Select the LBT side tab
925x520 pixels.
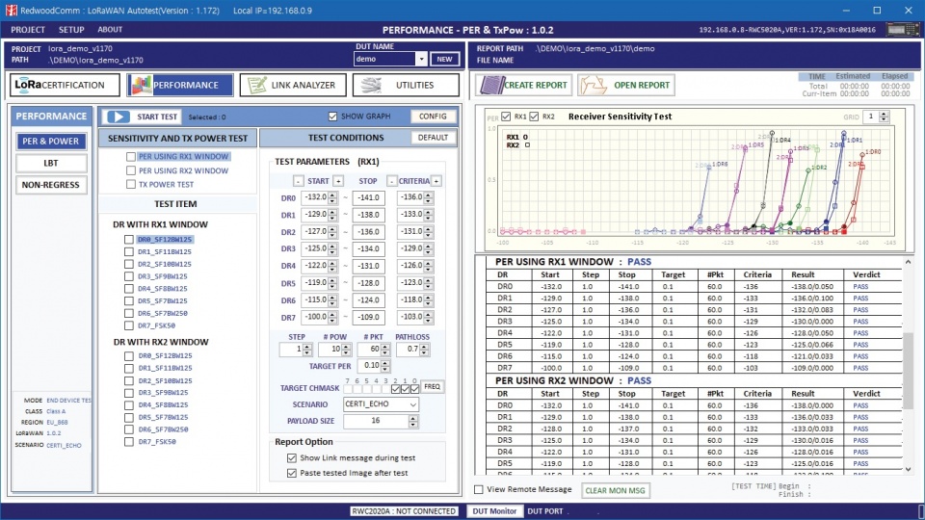[x=51, y=164]
